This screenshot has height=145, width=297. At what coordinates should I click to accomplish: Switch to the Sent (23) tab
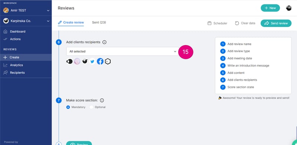coord(99,23)
